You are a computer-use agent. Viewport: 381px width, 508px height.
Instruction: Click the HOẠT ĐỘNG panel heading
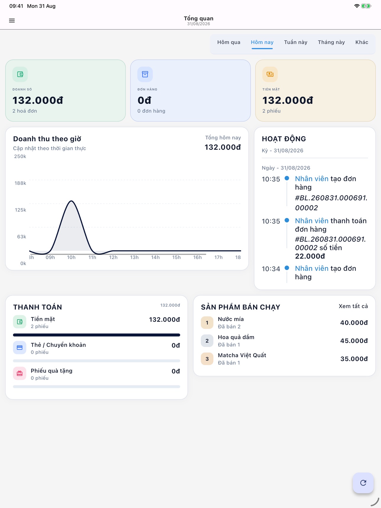284,139
